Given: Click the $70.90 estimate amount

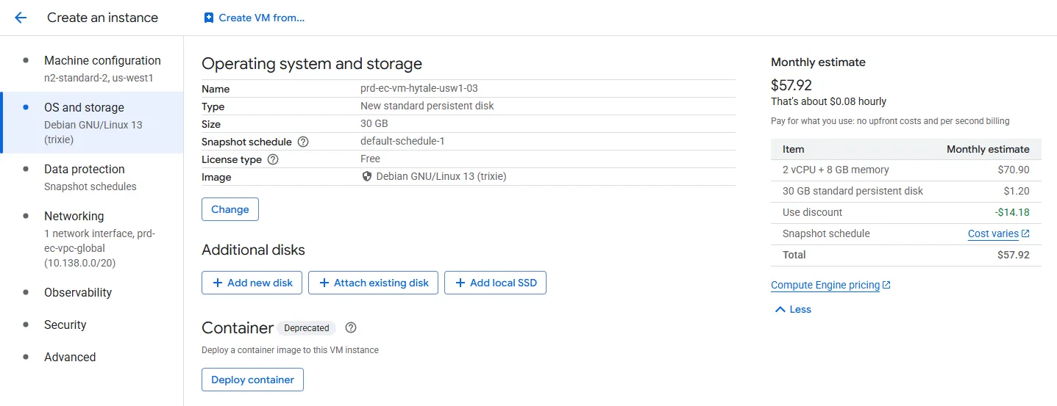Looking at the screenshot, I should click(1014, 170).
